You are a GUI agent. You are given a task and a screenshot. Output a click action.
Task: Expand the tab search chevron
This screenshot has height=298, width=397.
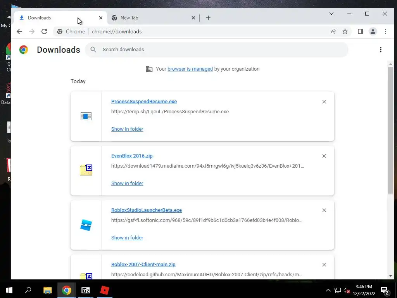click(331, 14)
